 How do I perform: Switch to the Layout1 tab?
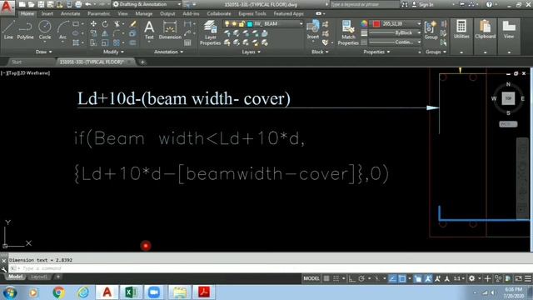click(39, 277)
